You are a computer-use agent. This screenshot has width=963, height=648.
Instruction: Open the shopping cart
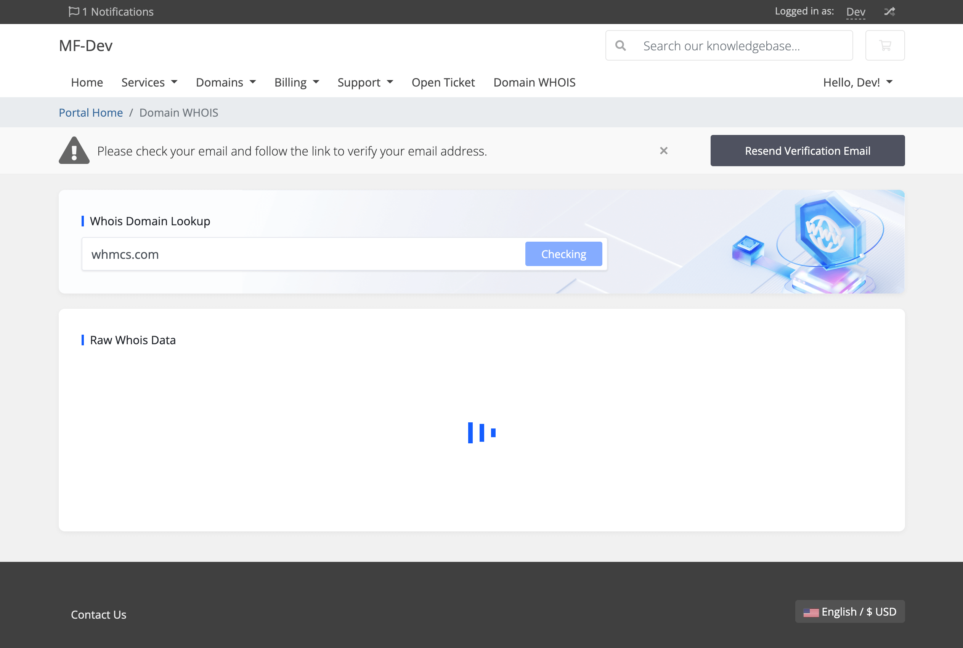[x=885, y=45]
